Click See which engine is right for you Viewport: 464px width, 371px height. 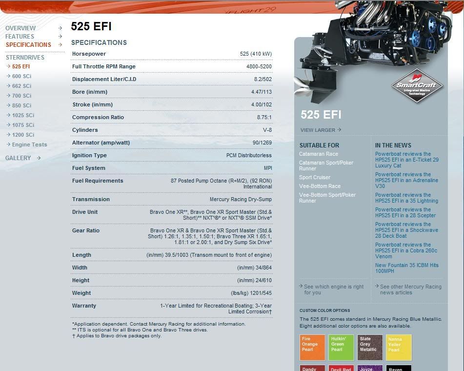[333, 289]
